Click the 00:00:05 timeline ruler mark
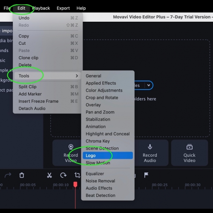 coord(28,185)
